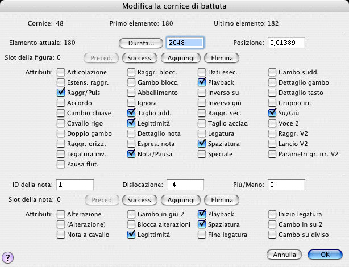
Task: Tick the Alterazione note checkbox
Action: pyautogui.click(x=61, y=214)
